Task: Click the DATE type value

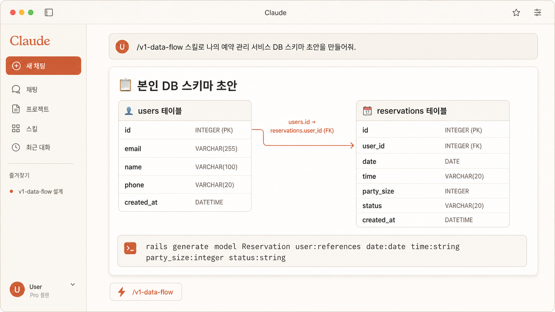Action: tap(452, 161)
